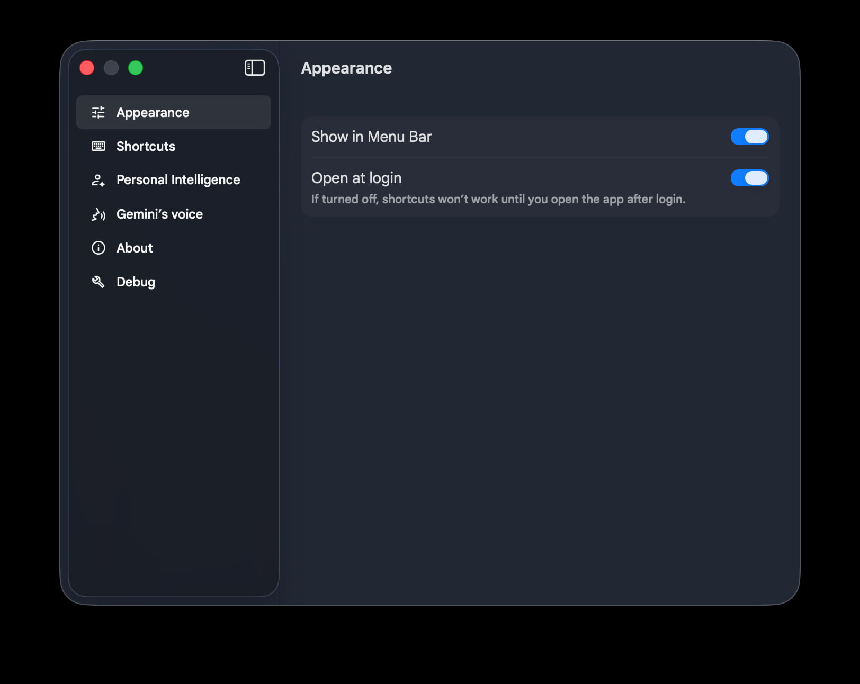This screenshot has height=684, width=860.
Task: Click the Personal Intelligence person icon
Action: click(98, 180)
